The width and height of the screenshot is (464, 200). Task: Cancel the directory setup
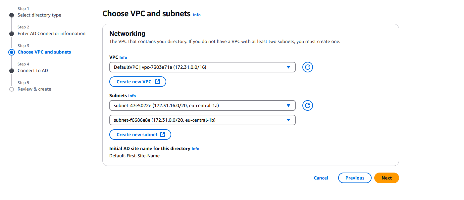coord(321,178)
